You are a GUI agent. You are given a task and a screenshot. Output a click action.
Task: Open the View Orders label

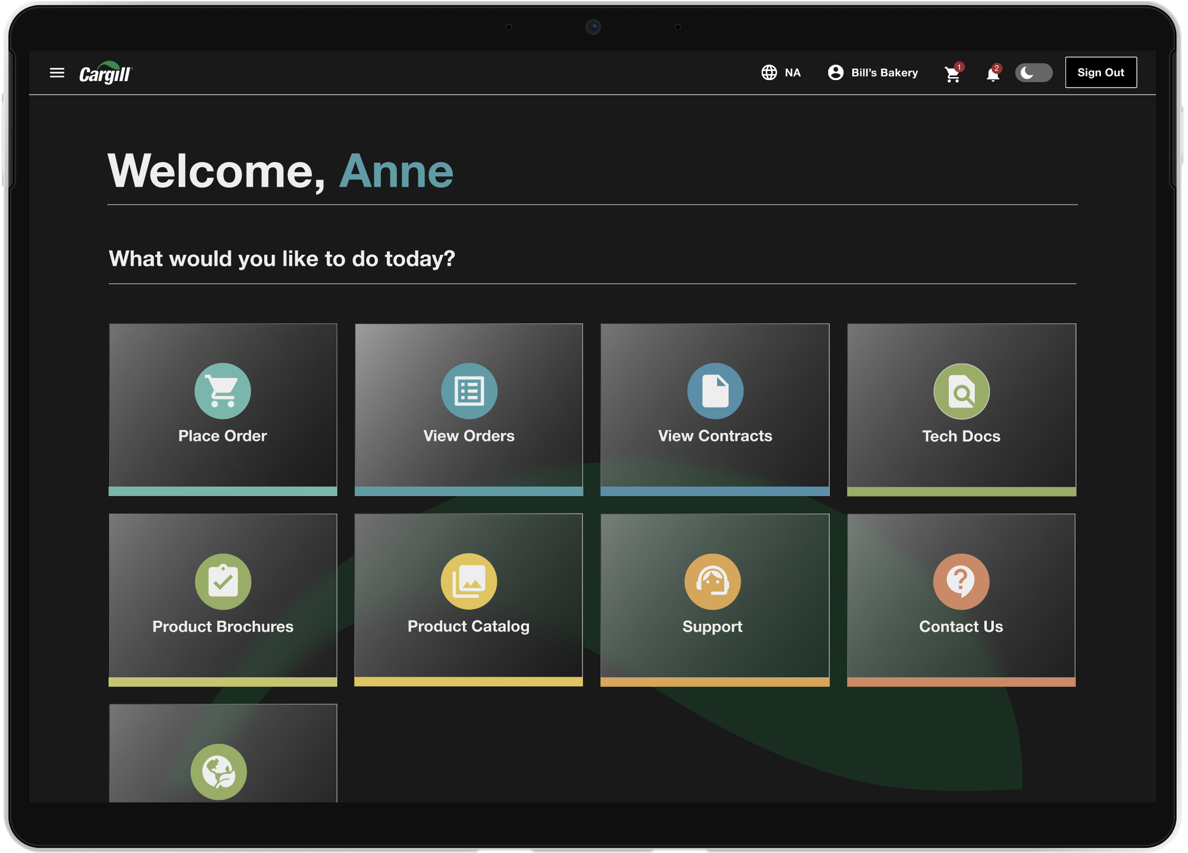click(x=469, y=436)
